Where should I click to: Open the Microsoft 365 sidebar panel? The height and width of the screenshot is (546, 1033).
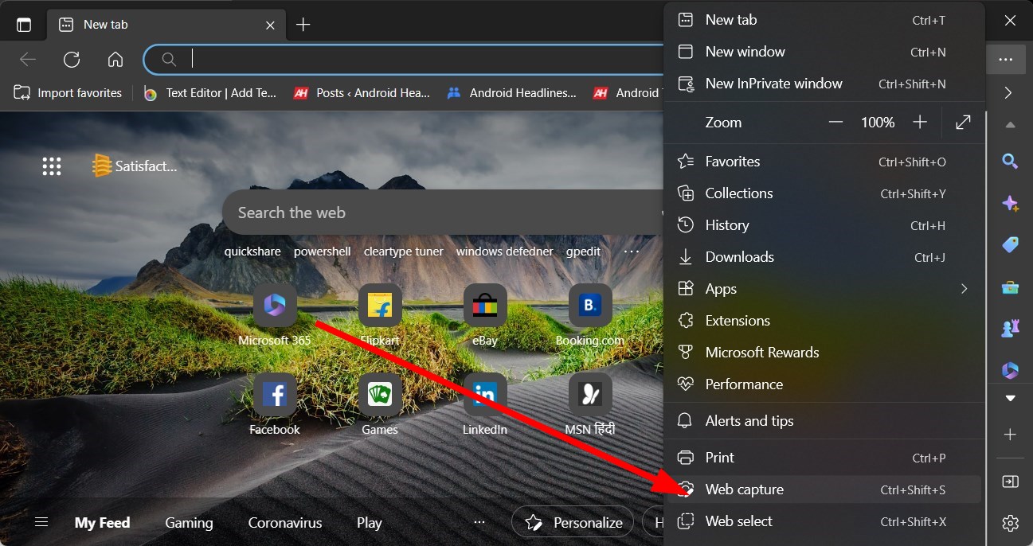click(1010, 370)
